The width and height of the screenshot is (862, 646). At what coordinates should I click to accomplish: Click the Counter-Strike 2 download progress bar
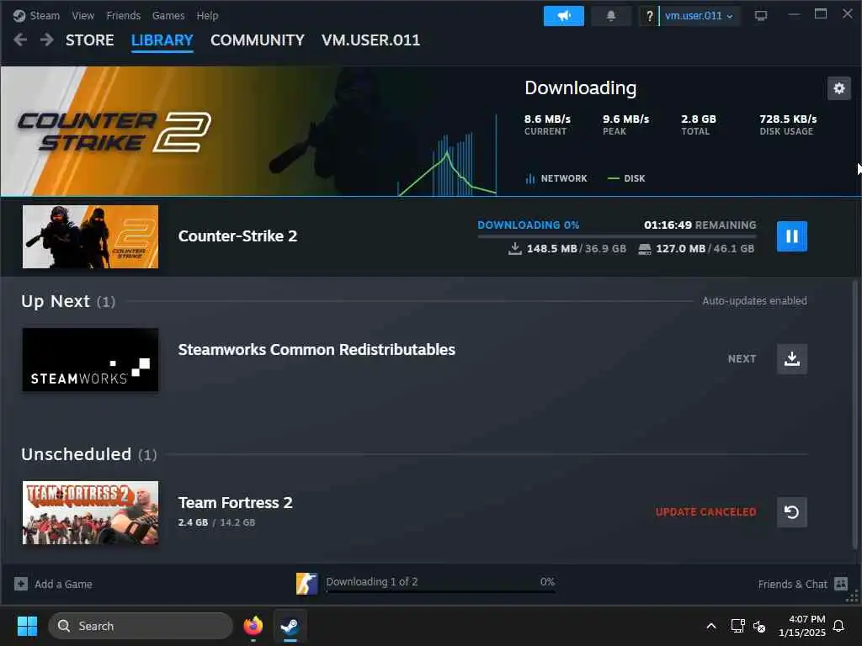point(617,236)
